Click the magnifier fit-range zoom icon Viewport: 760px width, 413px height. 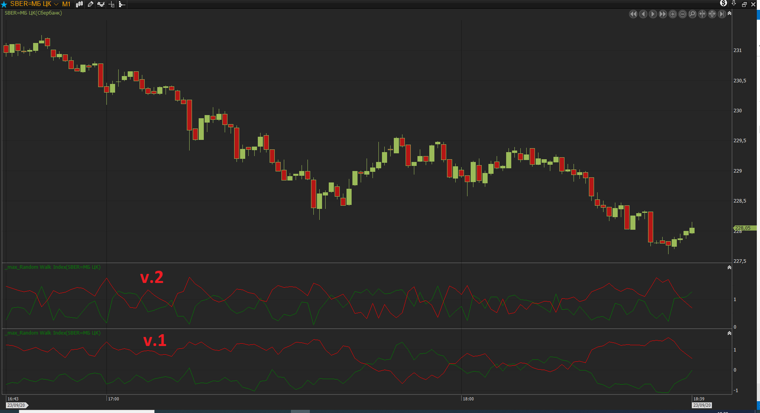pyautogui.click(x=692, y=14)
